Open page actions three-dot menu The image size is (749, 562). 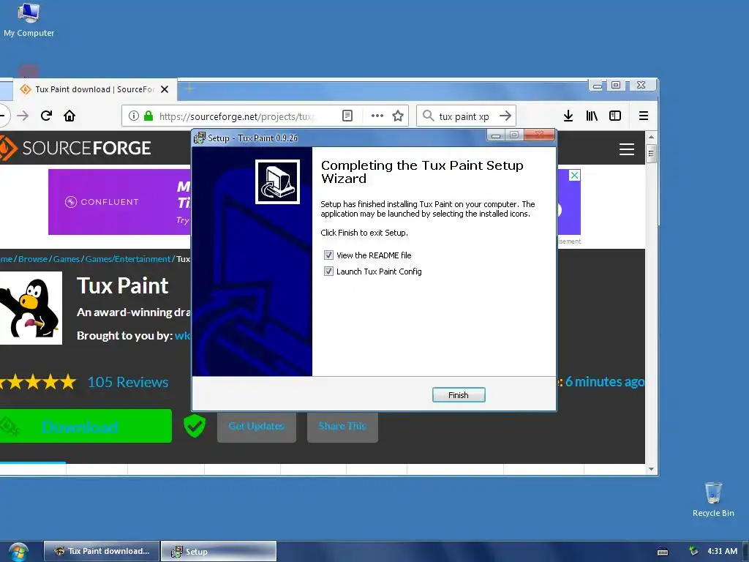click(377, 116)
